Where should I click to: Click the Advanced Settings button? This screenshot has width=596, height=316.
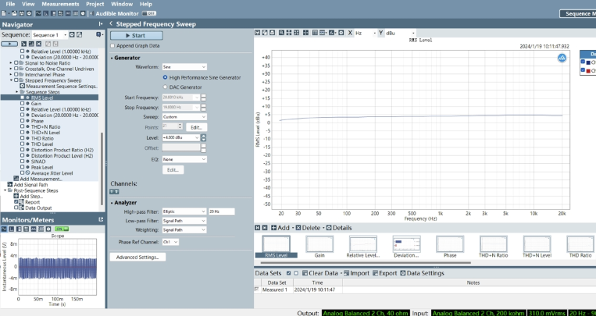[137, 257]
